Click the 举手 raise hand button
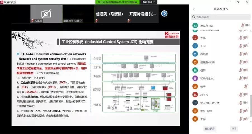Image resolution: width=252 pixels, height=134 pixels. (234, 129)
